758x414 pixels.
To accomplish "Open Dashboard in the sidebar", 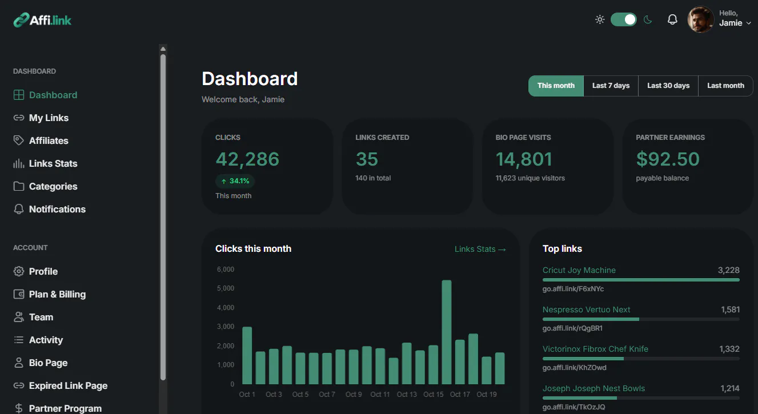I will (x=53, y=95).
